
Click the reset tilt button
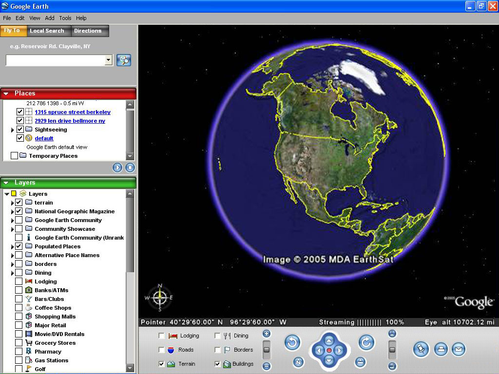click(360, 362)
